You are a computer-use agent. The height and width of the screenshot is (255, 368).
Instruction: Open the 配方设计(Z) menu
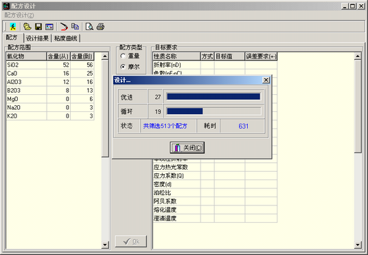(19, 15)
